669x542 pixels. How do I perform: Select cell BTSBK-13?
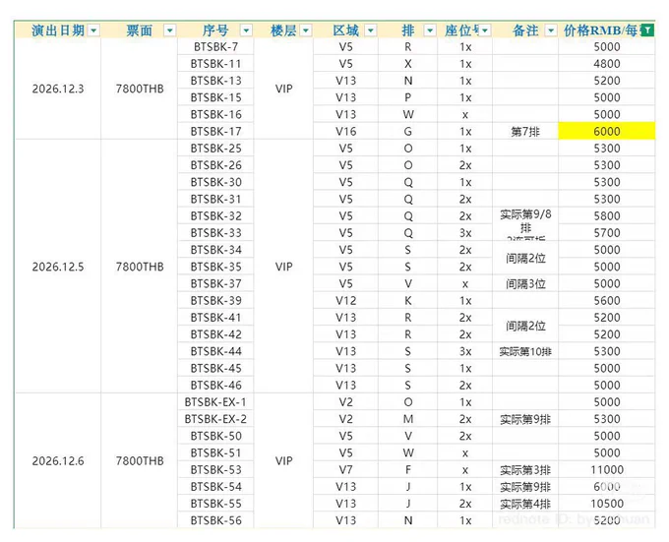pyautogui.click(x=215, y=81)
